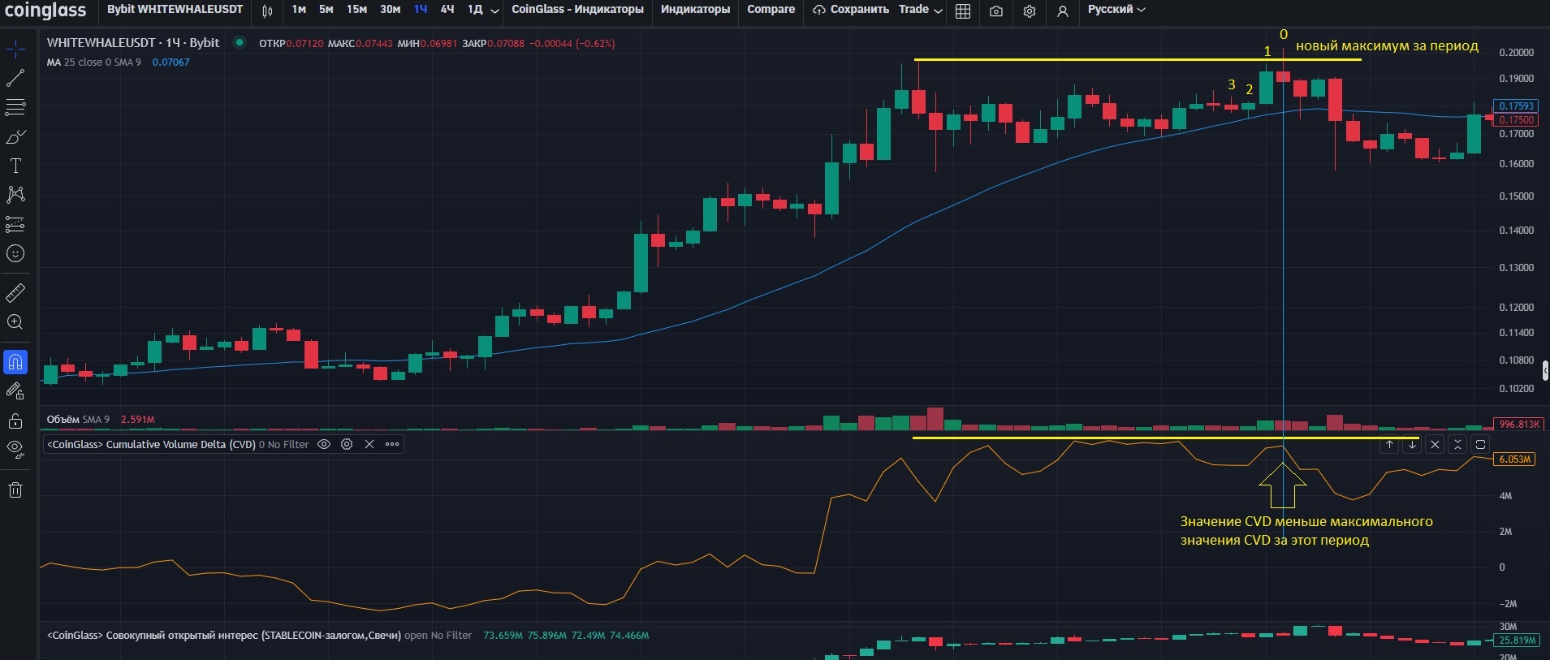
Task: Toggle the lock-all-drawings padlock
Action: click(15, 421)
